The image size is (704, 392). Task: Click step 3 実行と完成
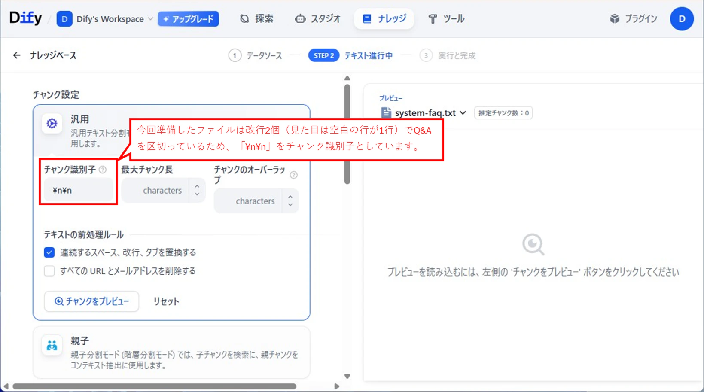tap(448, 55)
